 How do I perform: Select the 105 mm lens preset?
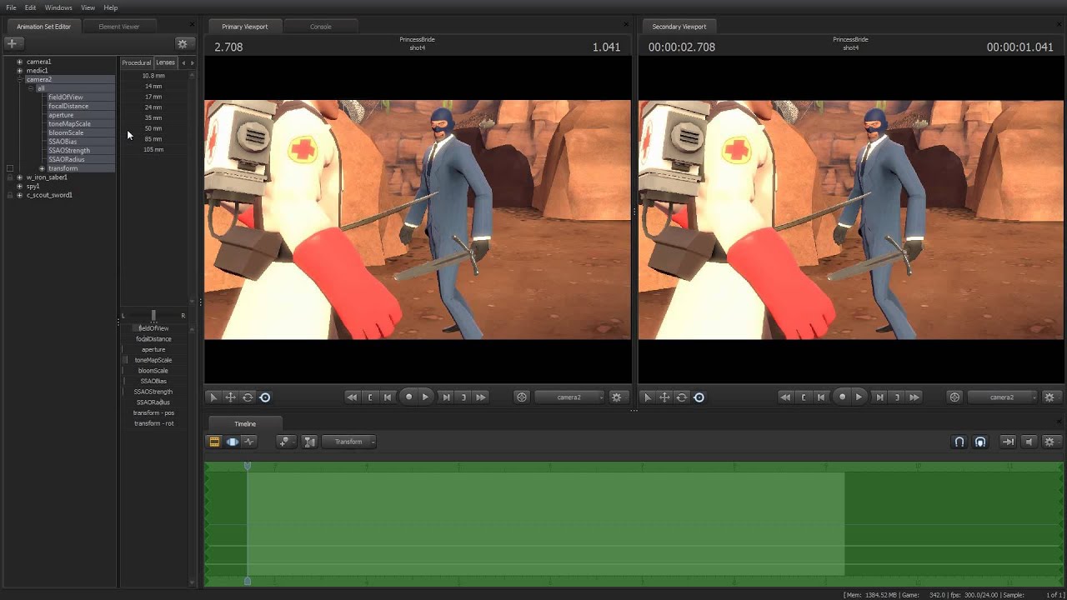click(153, 149)
